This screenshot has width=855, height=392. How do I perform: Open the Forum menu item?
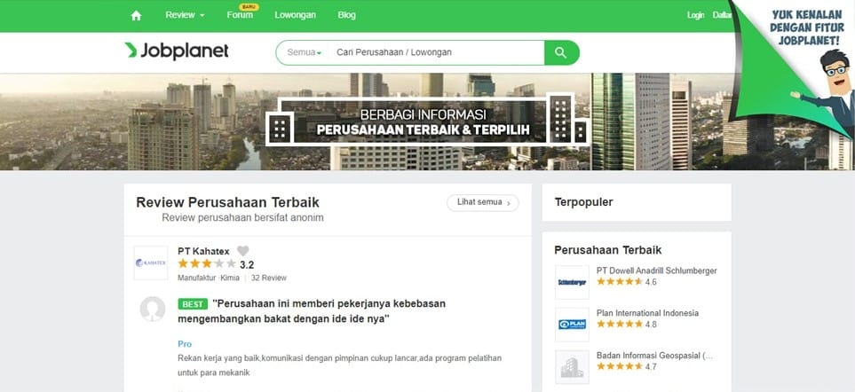(240, 15)
